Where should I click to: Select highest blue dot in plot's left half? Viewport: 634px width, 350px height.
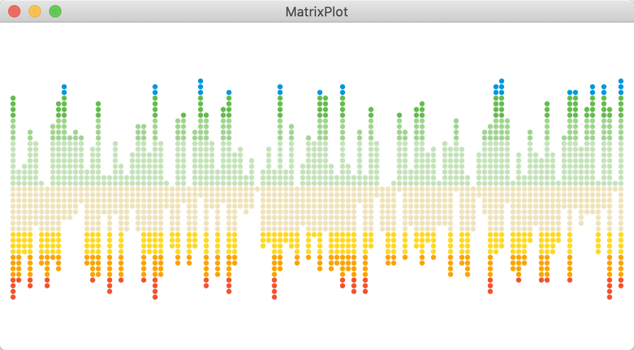(x=200, y=81)
